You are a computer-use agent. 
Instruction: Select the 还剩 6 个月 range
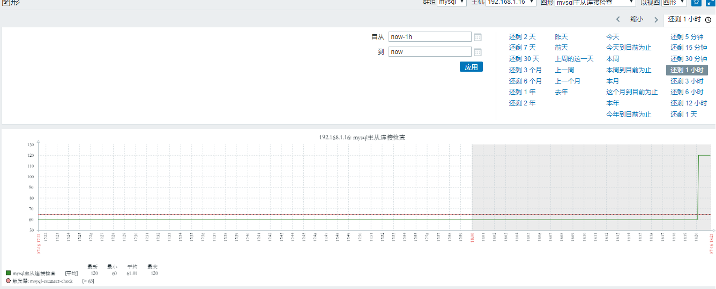(x=525, y=81)
